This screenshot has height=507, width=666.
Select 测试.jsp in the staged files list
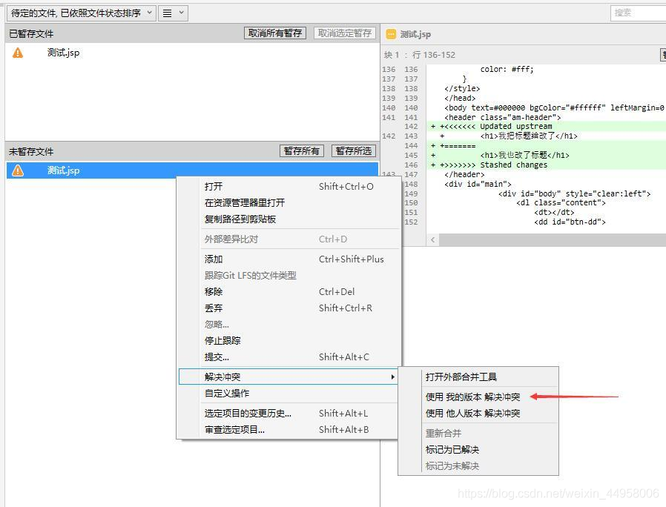tap(63, 53)
